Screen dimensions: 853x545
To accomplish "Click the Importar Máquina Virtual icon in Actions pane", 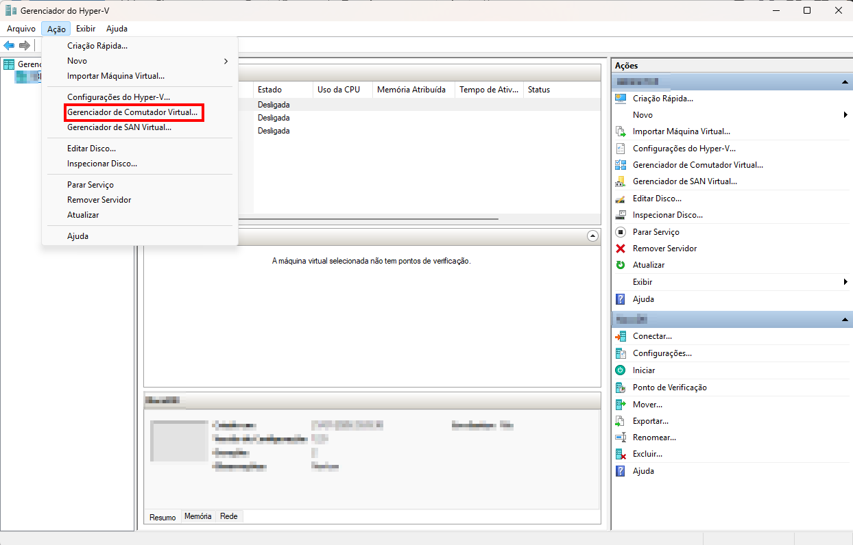I will point(621,131).
